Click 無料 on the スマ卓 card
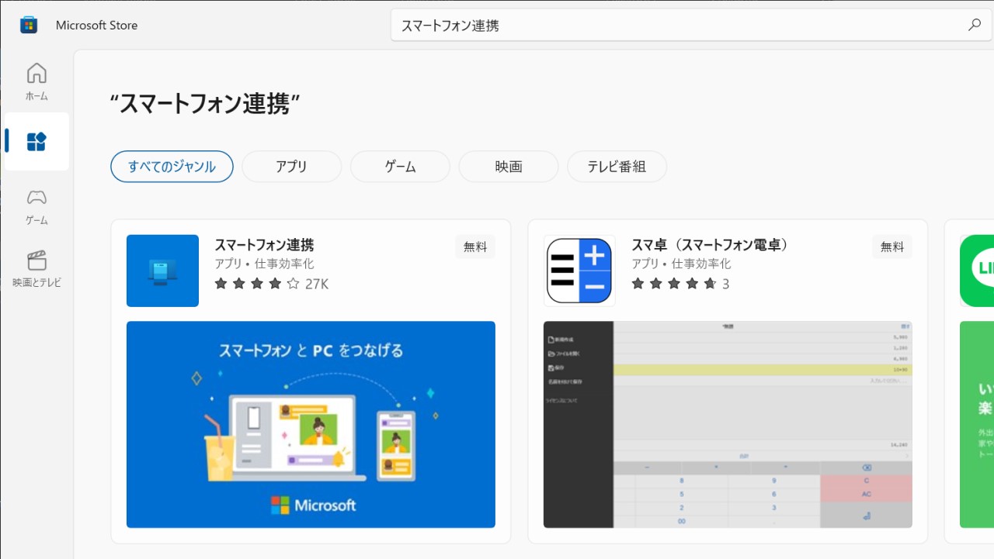Image resolution: width=994 pixels, height=559 pixels. 892,247
